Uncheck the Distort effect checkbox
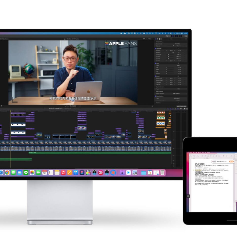The image size is (237, 237). click(155, 76)
